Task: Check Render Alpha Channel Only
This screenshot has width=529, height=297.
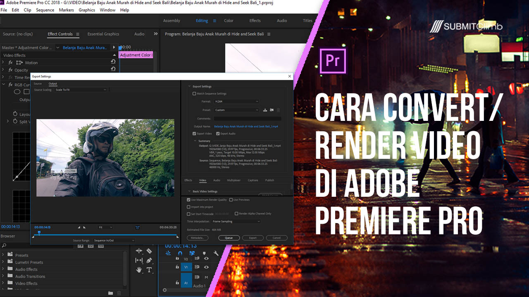Action: pyautogui.click(x=236, y=214)
